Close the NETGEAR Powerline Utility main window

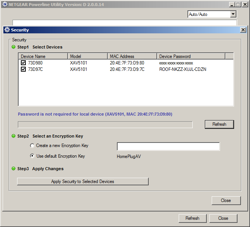[245, 5]
